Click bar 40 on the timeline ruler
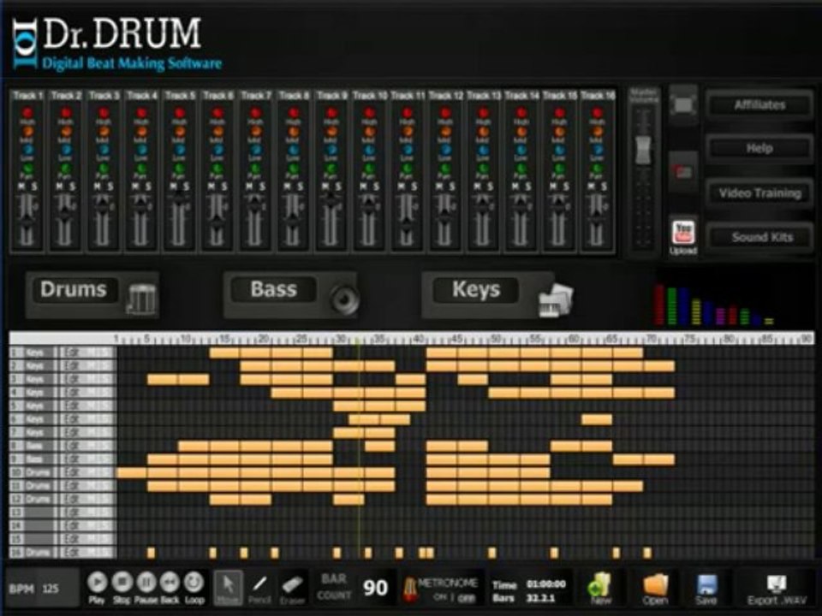 pyautogui.click(x=419, y=339)
